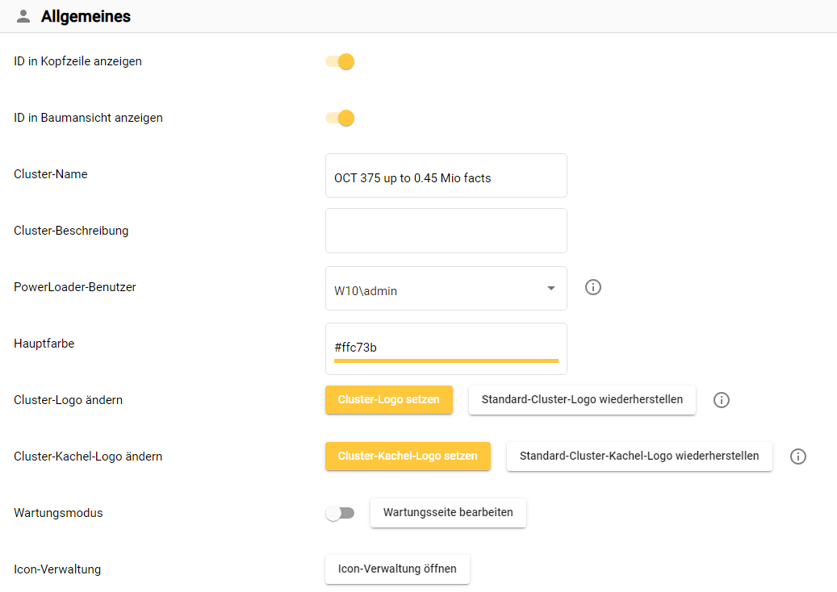Disable ID in Kopfzeile anzeigen toggle

click(x=340, y=62)
